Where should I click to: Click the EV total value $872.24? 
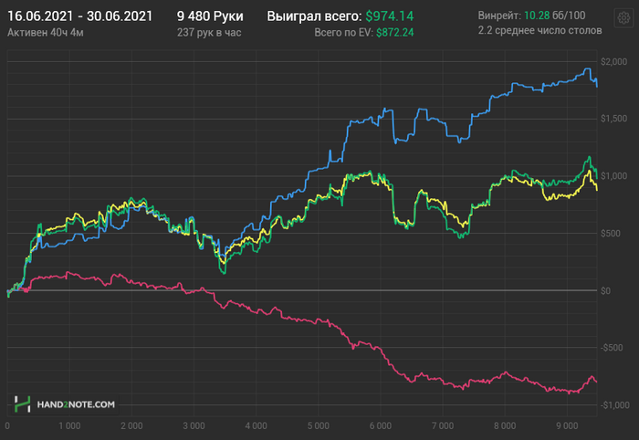(394, 33)
